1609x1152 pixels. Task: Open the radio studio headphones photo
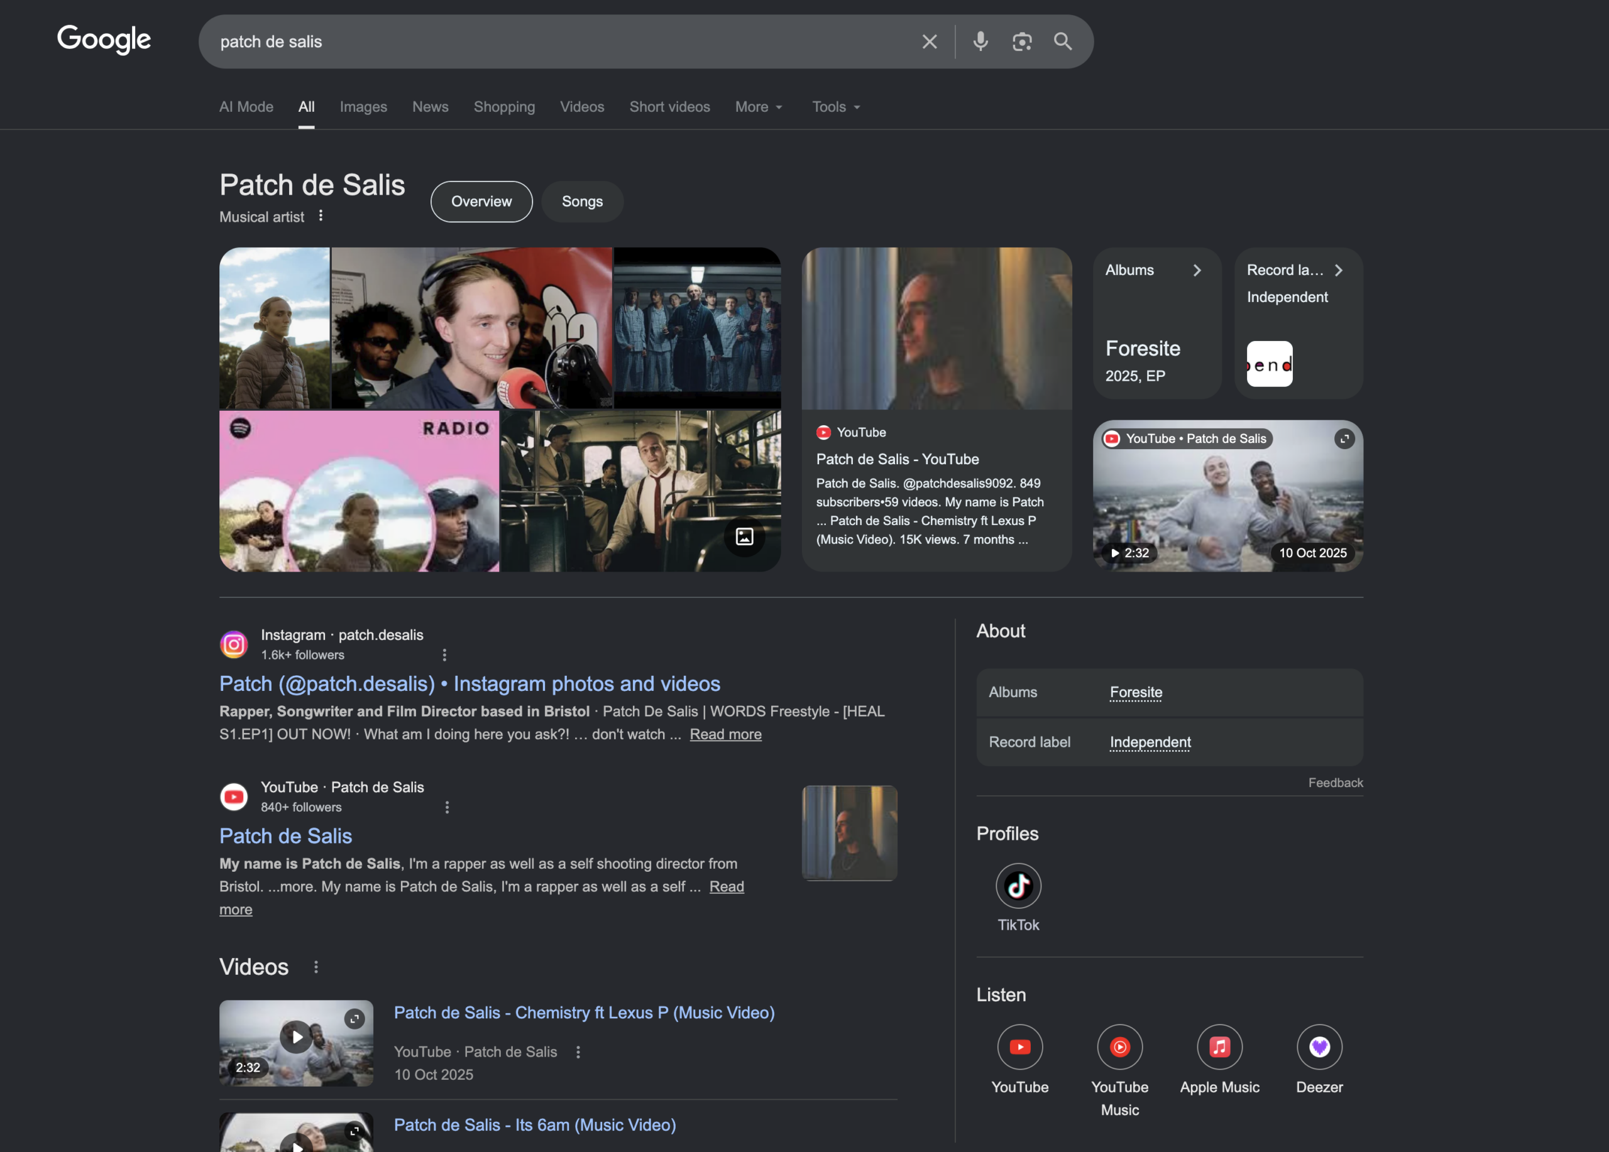click(x=472, y=329)
